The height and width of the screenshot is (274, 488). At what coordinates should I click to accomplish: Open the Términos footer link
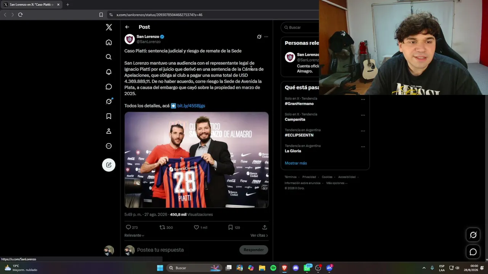pyautogui.click(x=291, y=177)
